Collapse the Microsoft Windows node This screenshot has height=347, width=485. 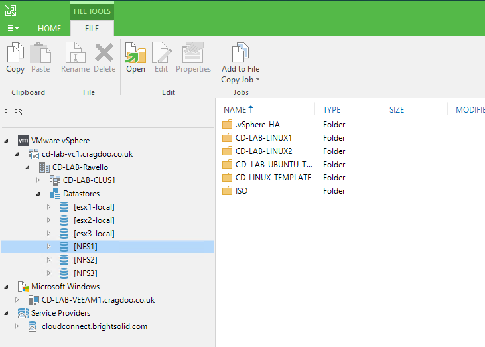(6, 287)
